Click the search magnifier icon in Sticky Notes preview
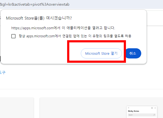 tap(154, 115)
